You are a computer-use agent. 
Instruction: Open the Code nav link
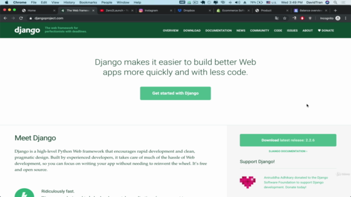point(278,31)
